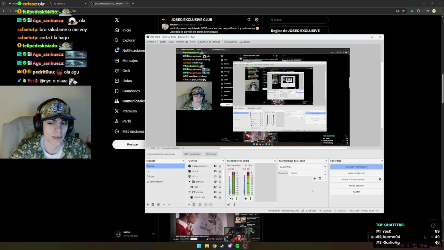Add a new scene with Escenas plus icon
The height and width of the screenshot is (250, 444).
(148, 205)
